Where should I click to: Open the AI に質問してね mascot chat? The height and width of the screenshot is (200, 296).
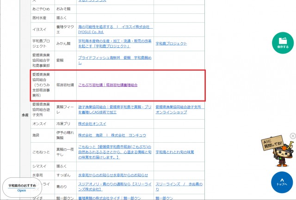tap(278, 152)
